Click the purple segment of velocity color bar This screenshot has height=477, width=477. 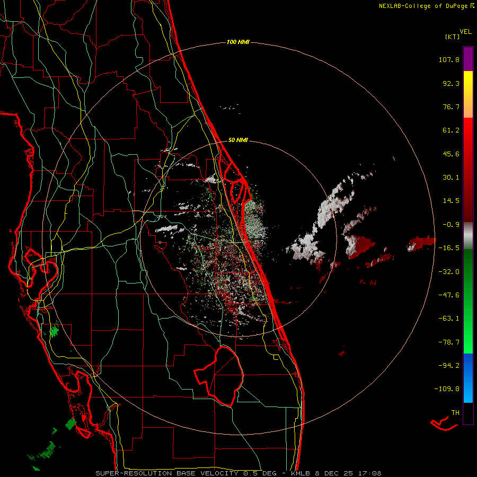coord(468,59)
